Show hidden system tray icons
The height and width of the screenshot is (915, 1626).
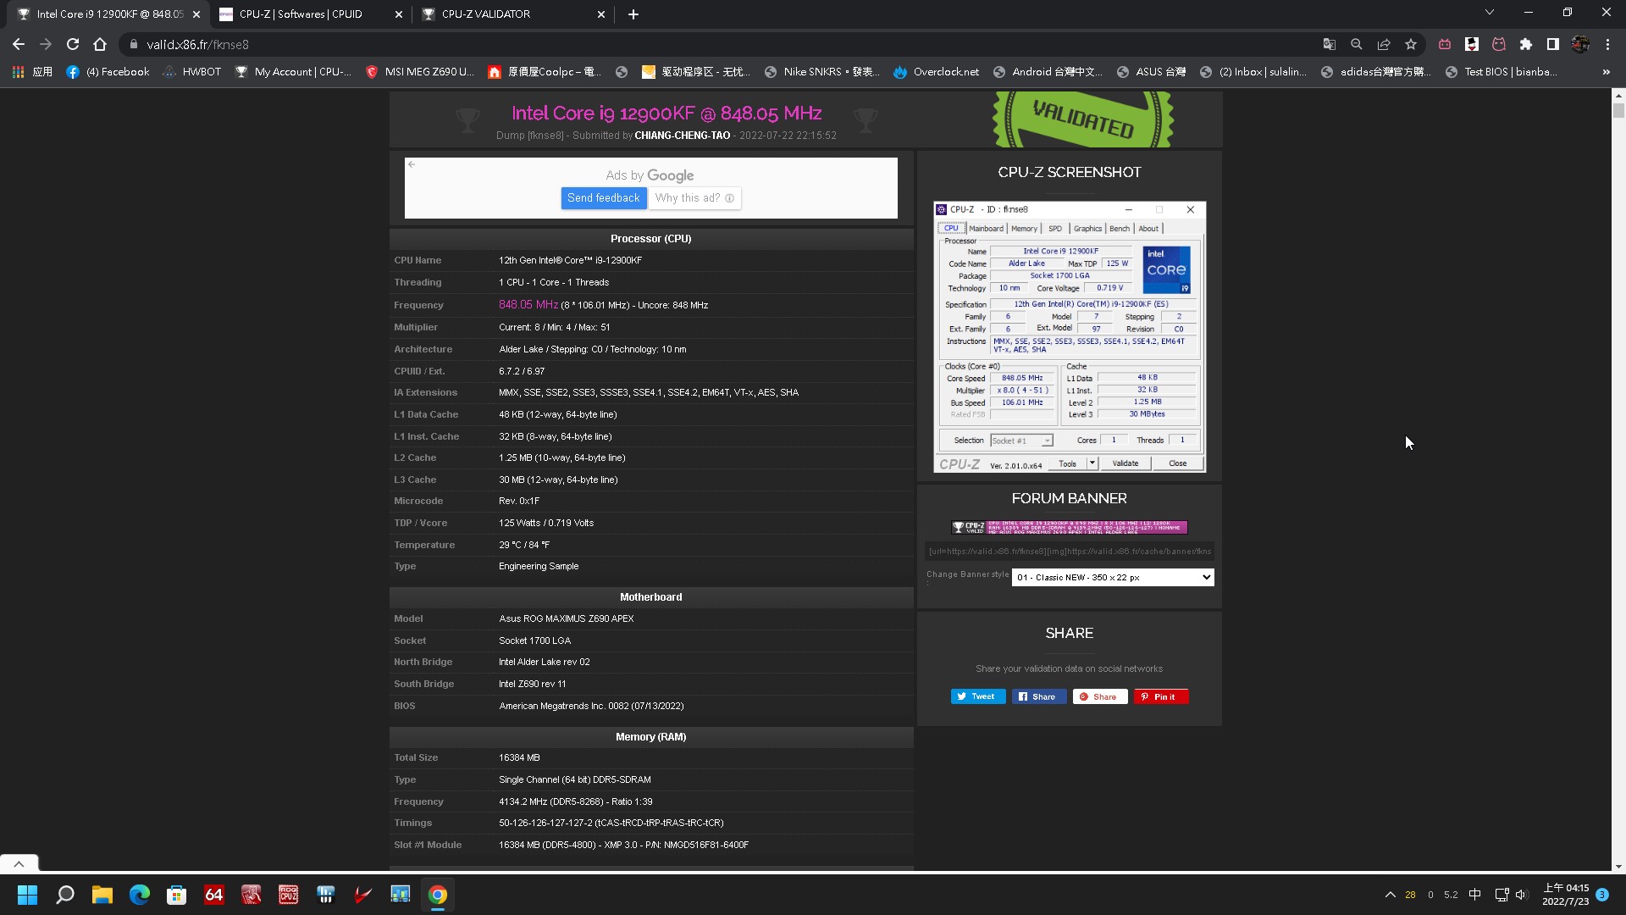(x=1390, y=895)
